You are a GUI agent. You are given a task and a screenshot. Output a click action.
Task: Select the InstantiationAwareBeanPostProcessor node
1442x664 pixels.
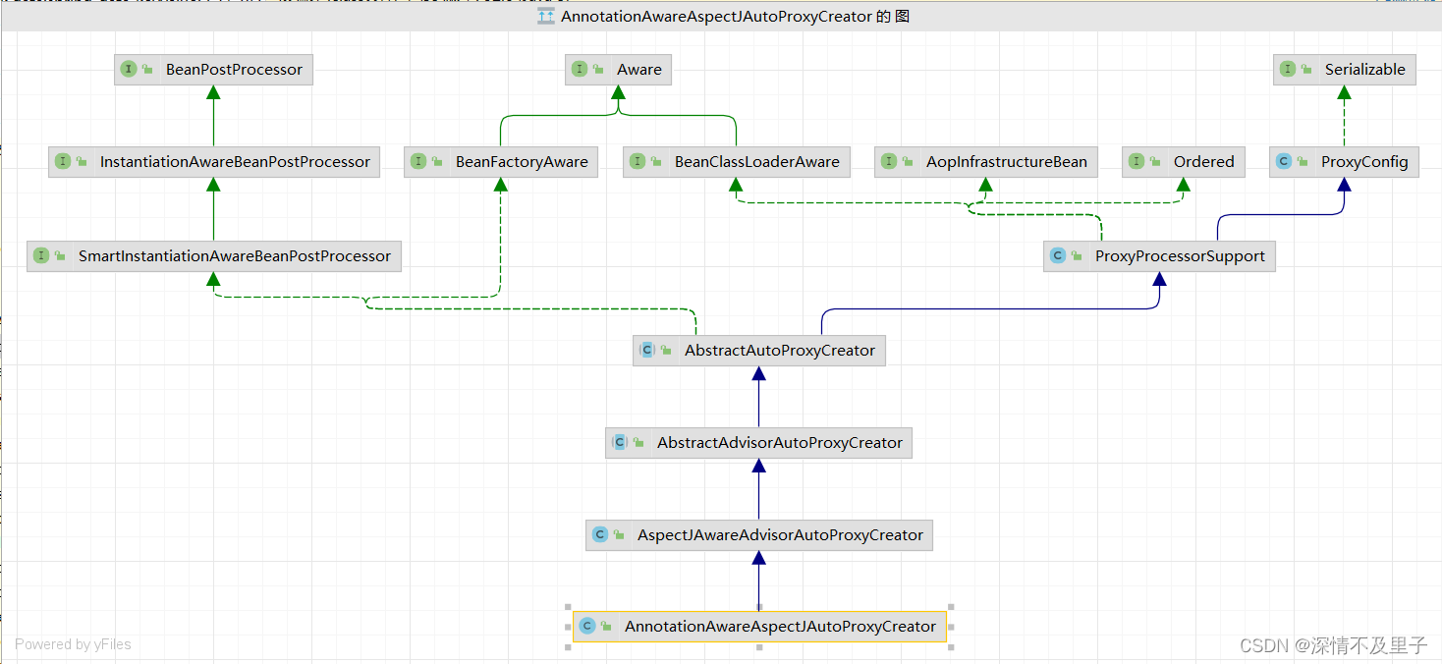pos(215,161)
